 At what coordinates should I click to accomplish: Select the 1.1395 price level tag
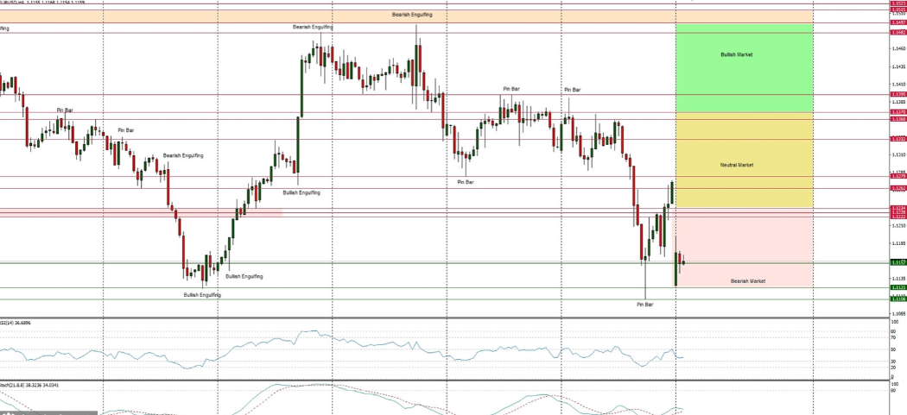click(897, 94)
